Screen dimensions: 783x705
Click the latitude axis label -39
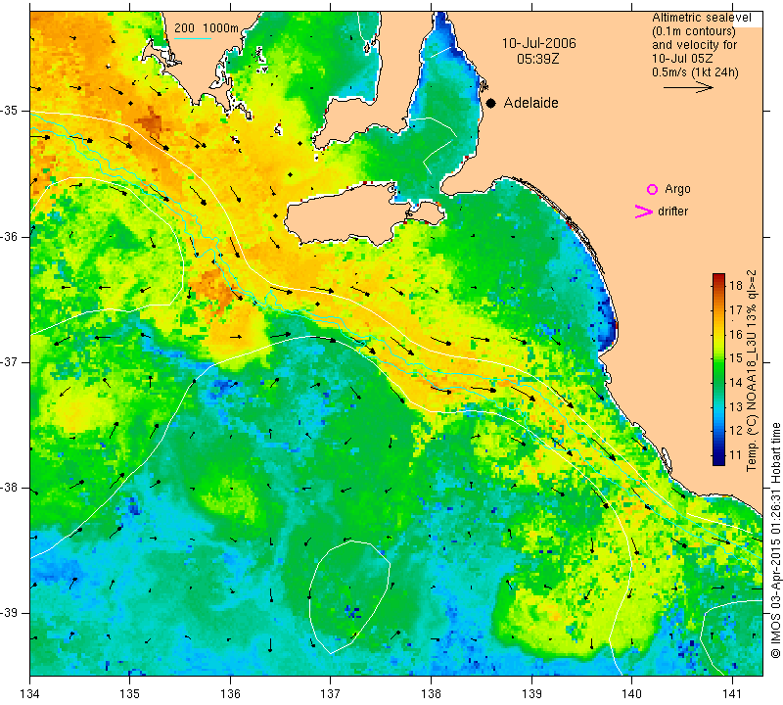[x=10, y=613]
